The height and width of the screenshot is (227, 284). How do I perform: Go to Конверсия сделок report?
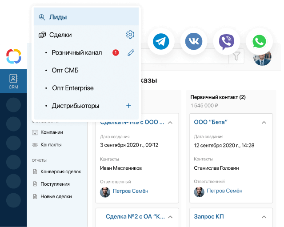[x=60, y=171]
